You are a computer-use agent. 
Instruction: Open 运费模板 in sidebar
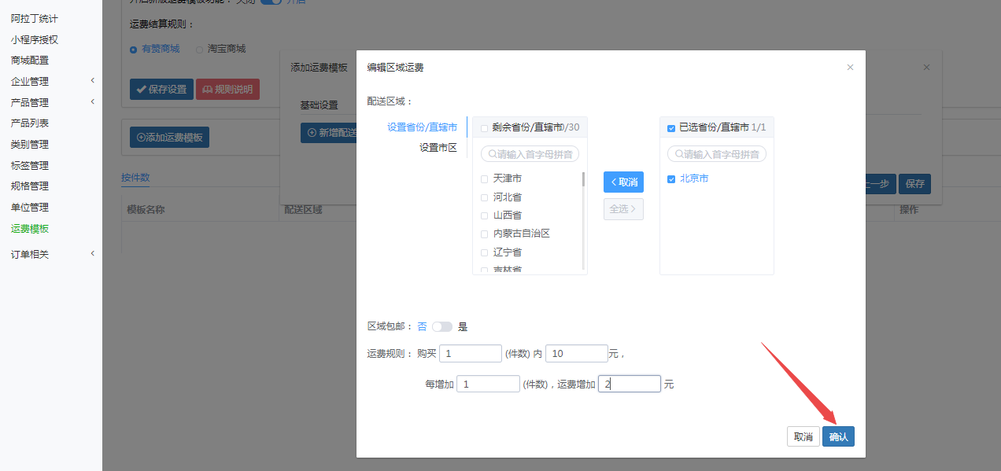click(x=30, y=229)
